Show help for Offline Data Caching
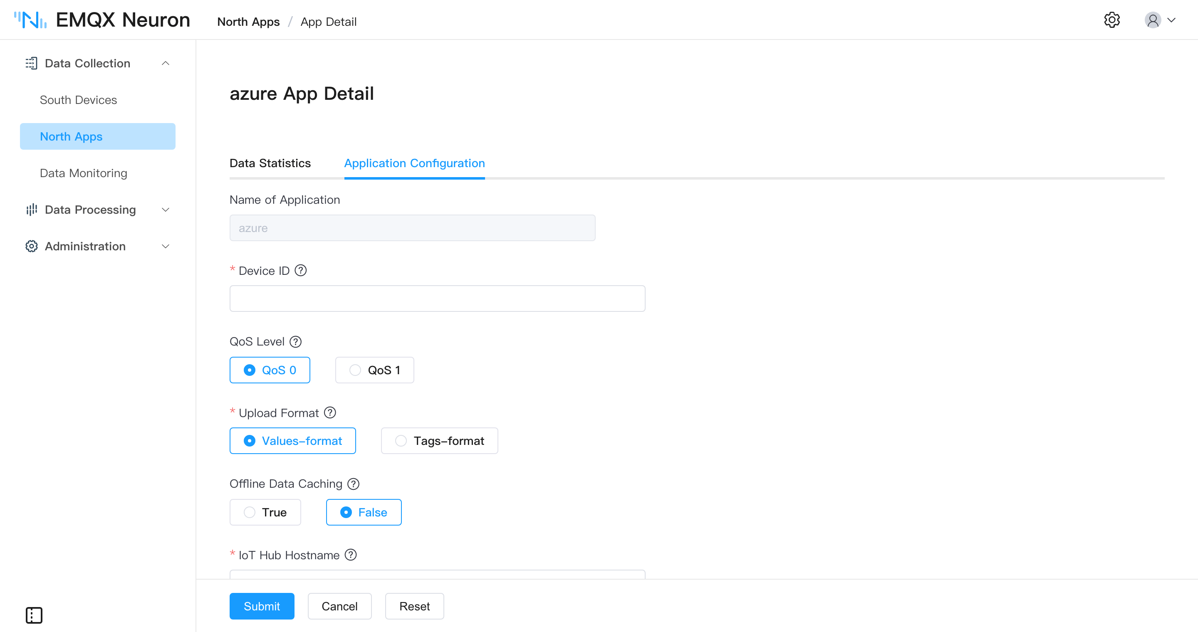The height and width of the screenshot is (632, 1198). pyautogui.click(x=354, y=484)
